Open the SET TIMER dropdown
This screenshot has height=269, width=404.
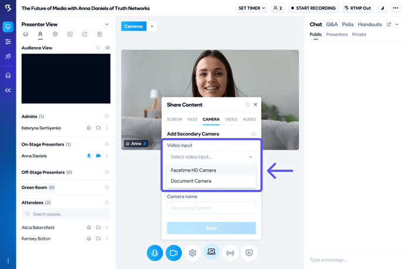point(251,8)
